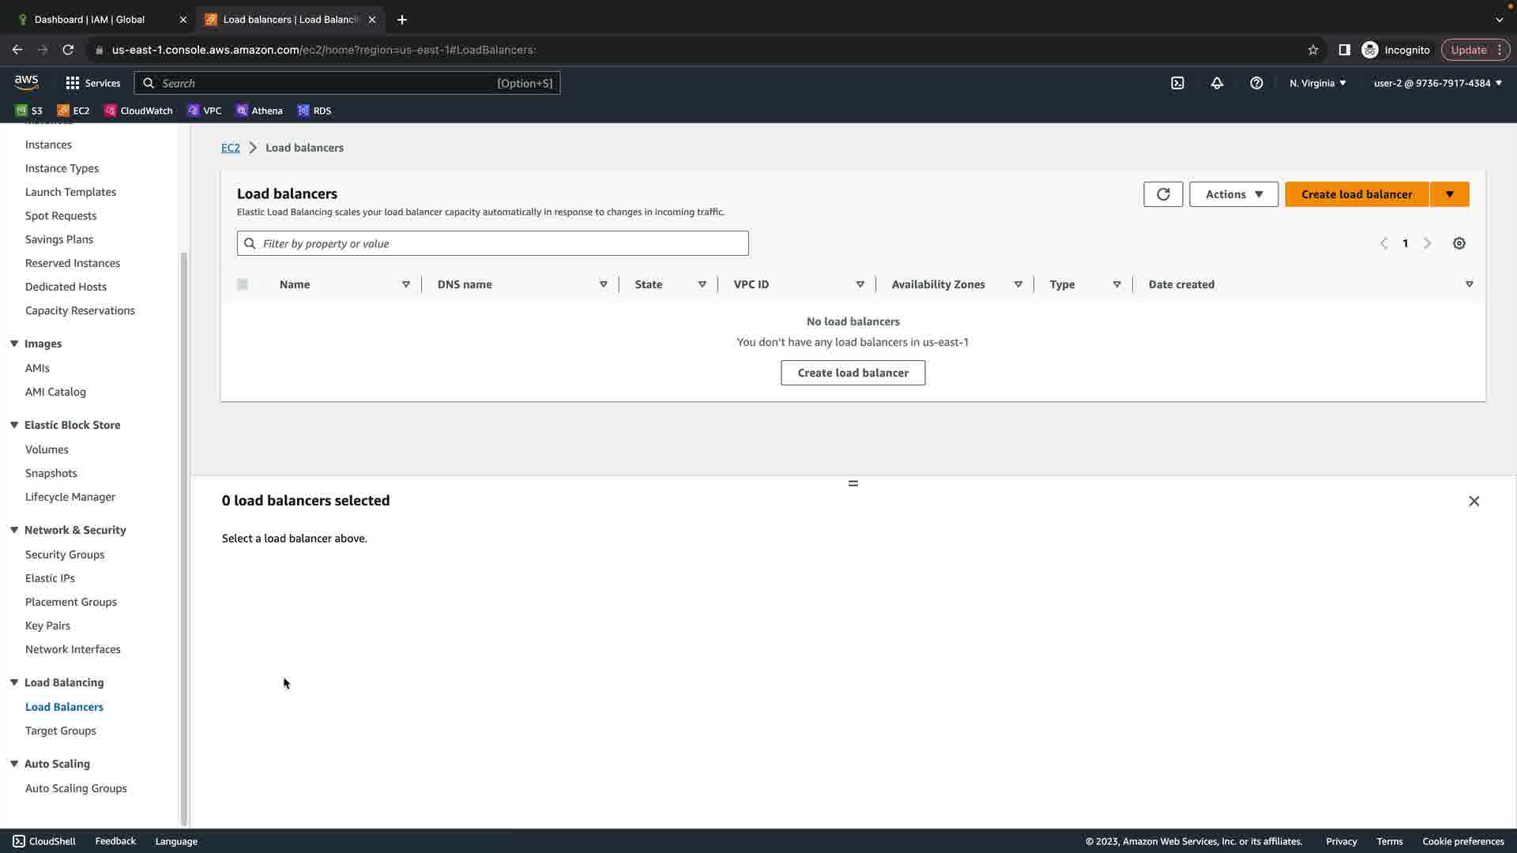Viewport: 1517px width, 853px height.
Task: Open Target Groups in the sidebar
Action: coord(60,731)
